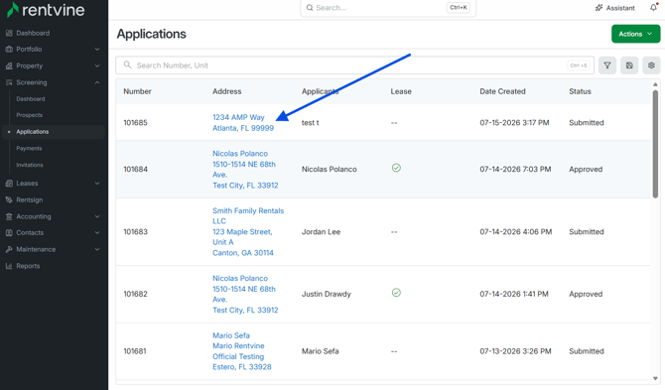Click the scrollbar up arrow
Image resolution: width=665 pixels, height=390 pixels.
tap(655, 84)
